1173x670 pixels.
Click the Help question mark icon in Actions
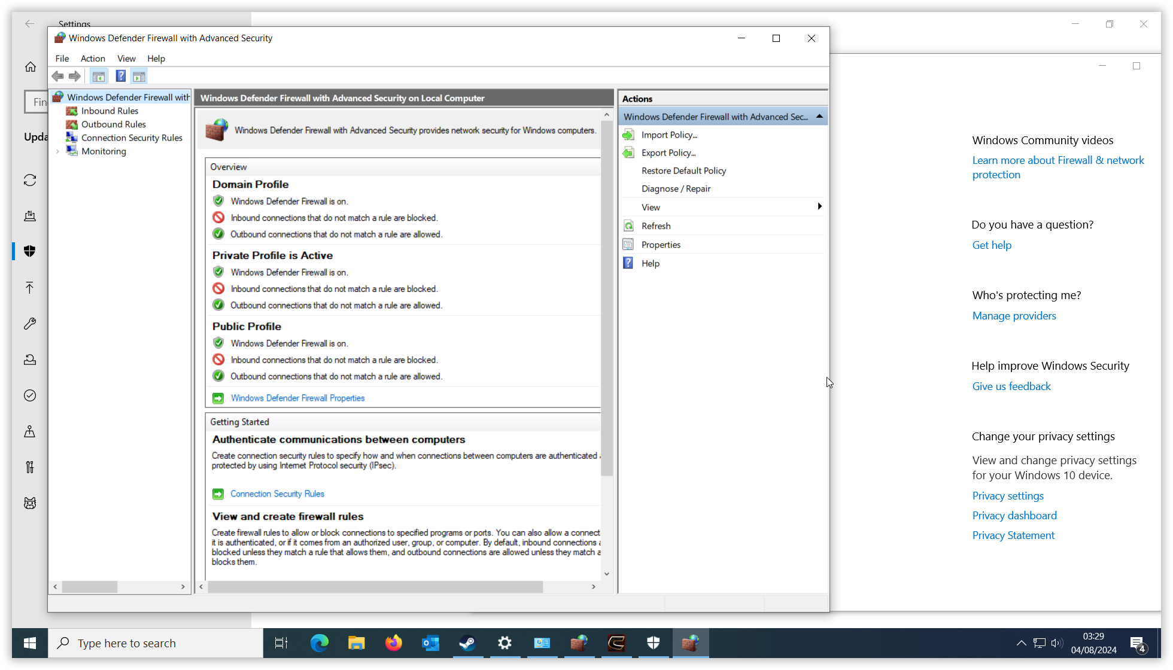[628, 263]
